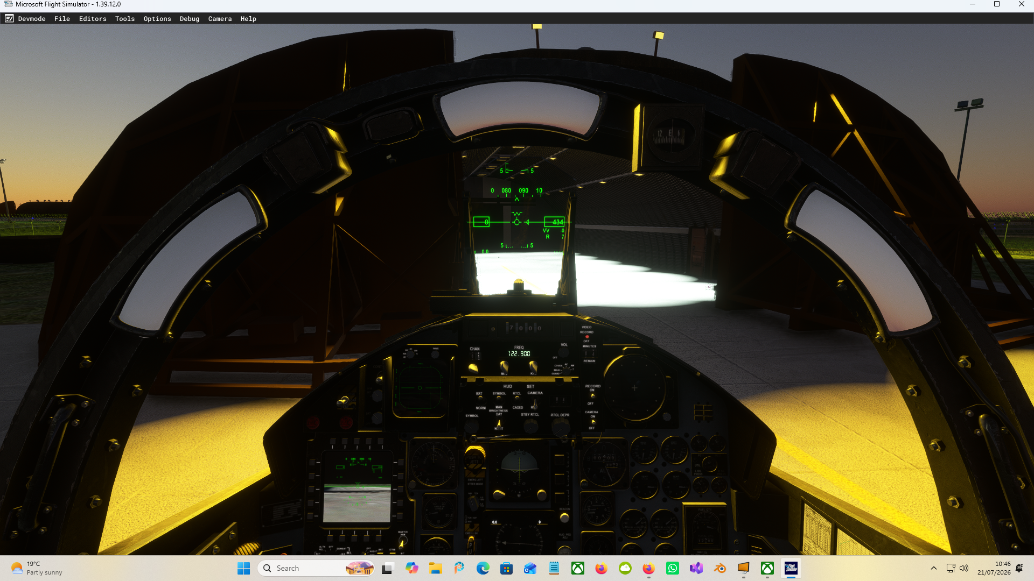Image resolution: width=1034 pixels, height=581 pixels.
Task: Open WhatsApp from the taskbar
Action: click(x=673, y=568)
